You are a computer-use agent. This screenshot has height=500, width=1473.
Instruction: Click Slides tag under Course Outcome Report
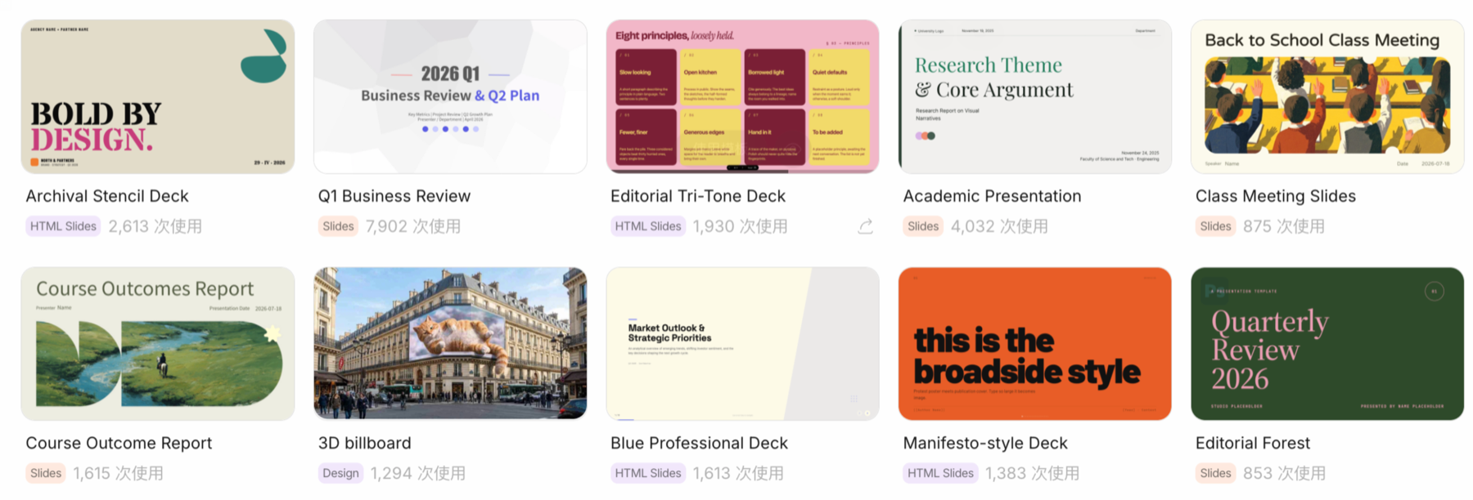(46, 473)
